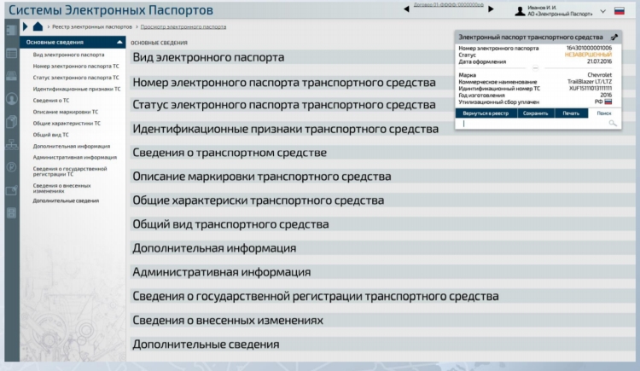
Task: Open the user profile icon in sidebar
Action: (11, 99)
